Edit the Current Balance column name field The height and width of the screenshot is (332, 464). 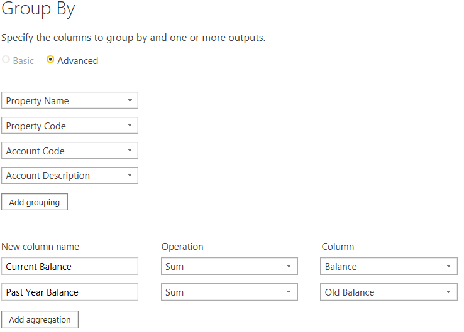coord(70,267)
